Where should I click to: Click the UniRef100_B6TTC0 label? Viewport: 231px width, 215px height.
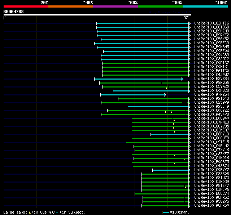212,71
